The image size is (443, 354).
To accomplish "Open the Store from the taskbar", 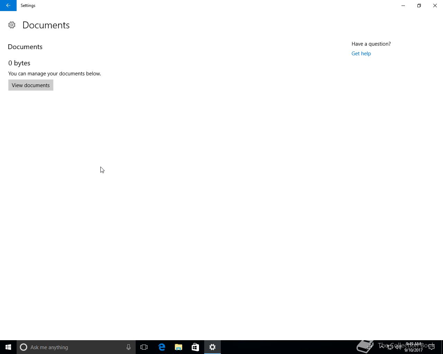I will pyautogui.click(x=195, y=347).
